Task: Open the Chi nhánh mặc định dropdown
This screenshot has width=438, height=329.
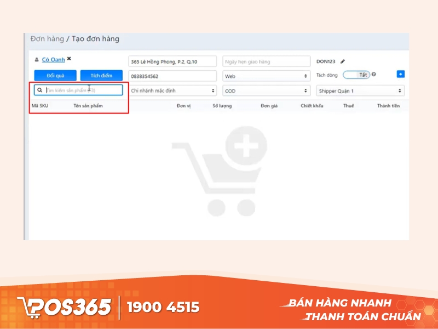Action: (172, 90)
